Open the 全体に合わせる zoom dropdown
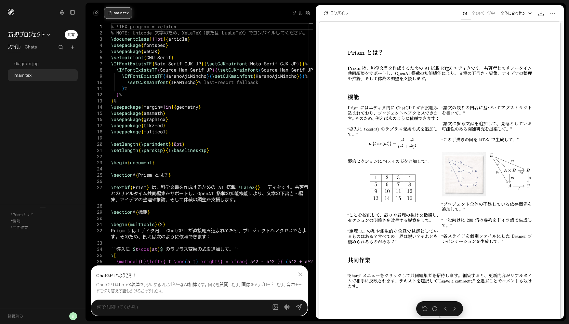The width and height of the screenshot is (569, 324). (x=516, y=13)
